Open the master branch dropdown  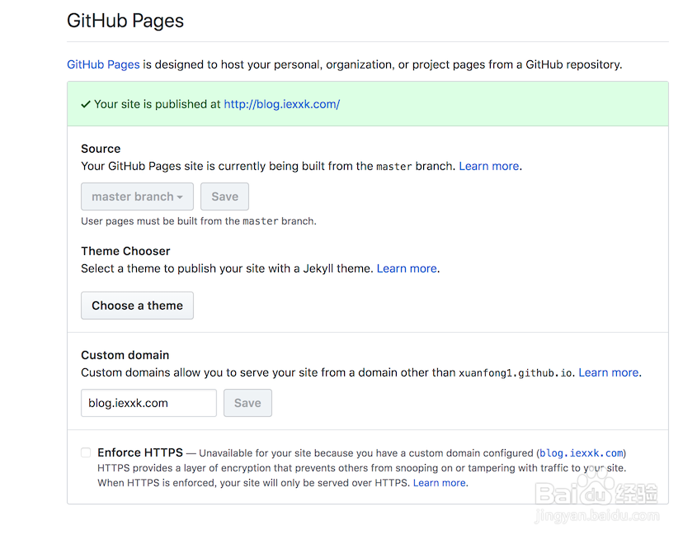click(137, 197)
